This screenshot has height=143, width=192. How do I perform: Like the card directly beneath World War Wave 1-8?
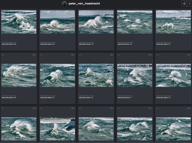pos(111,109)
